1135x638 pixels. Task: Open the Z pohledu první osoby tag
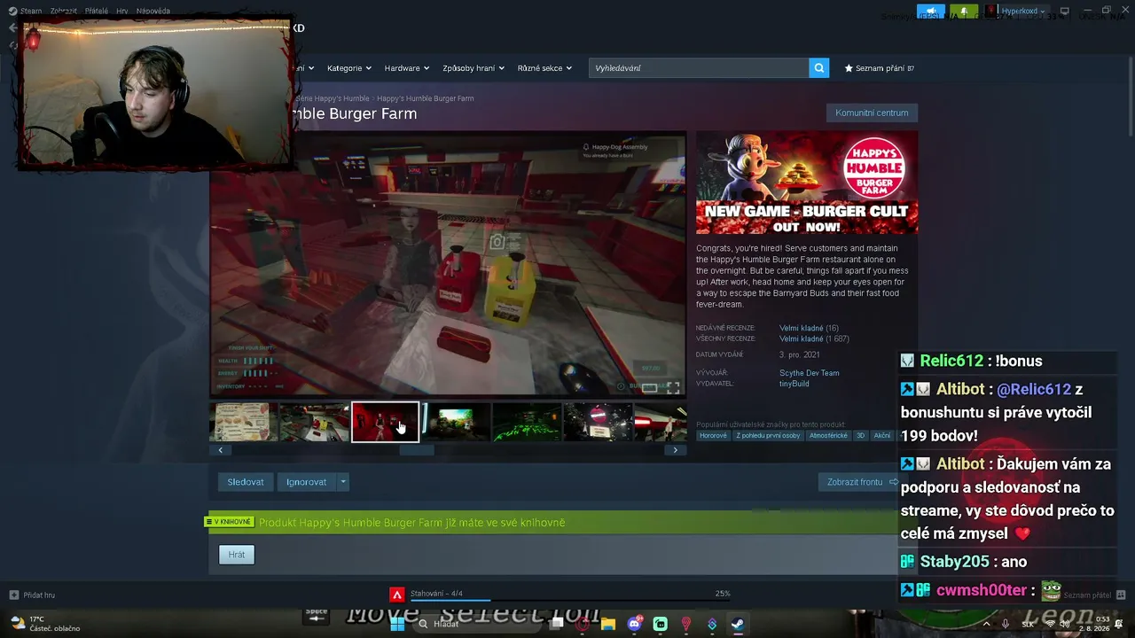point(768,436)
